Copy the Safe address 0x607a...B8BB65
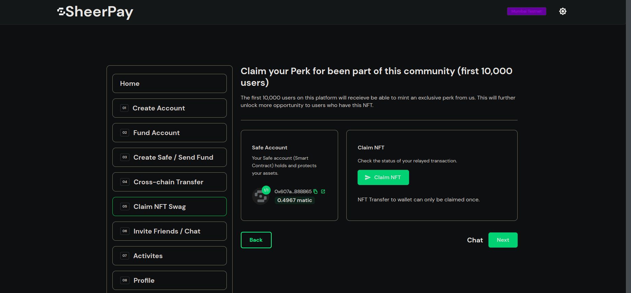Viewport: 631px width, 293px height. (315, 191)
